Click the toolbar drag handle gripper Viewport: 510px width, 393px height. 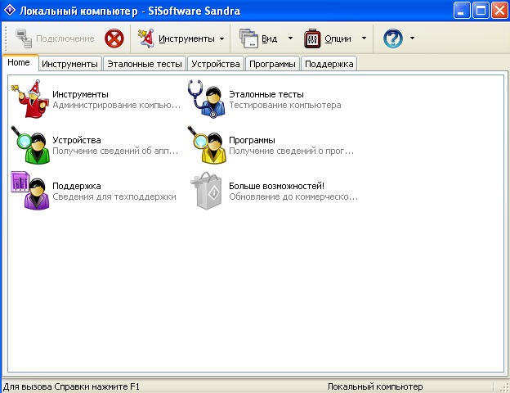click(7, 38)
